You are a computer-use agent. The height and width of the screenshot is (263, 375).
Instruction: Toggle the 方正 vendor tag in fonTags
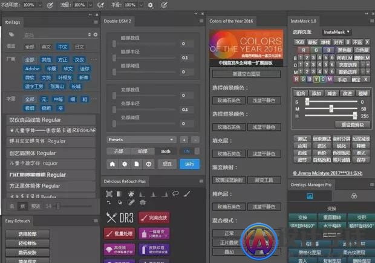63,59
